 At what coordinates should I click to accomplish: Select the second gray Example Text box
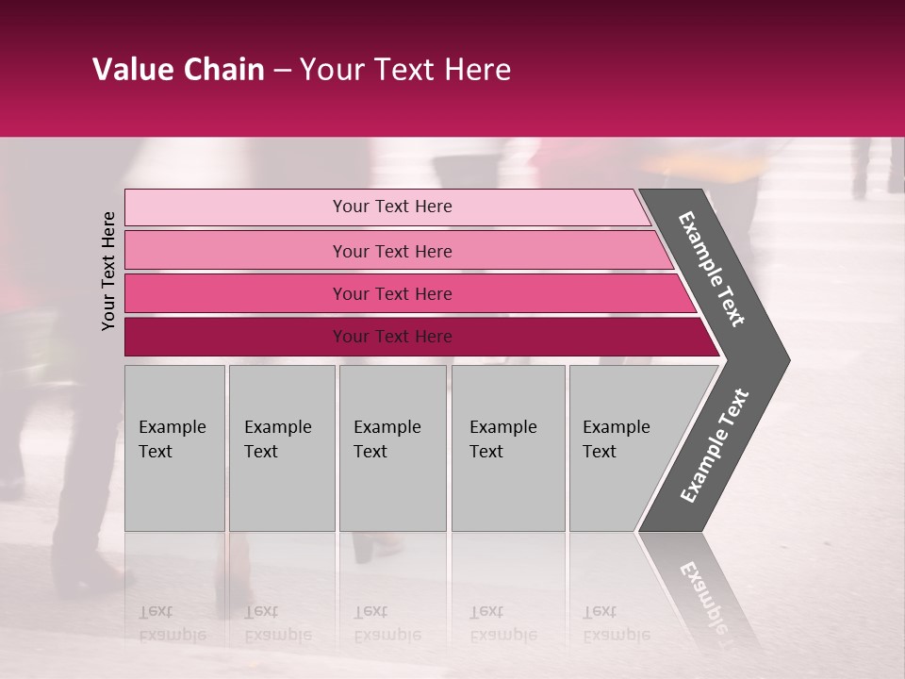click(x=282, y=448)
